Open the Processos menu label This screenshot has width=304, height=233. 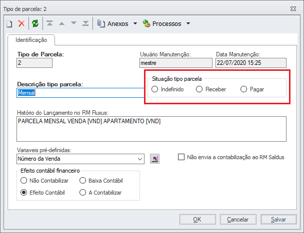(166, 23)
